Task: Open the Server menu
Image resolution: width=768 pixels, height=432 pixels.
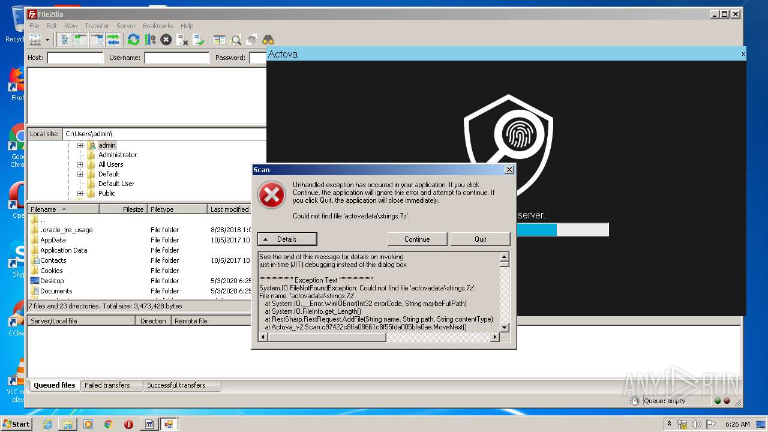Action: point(126,26)
